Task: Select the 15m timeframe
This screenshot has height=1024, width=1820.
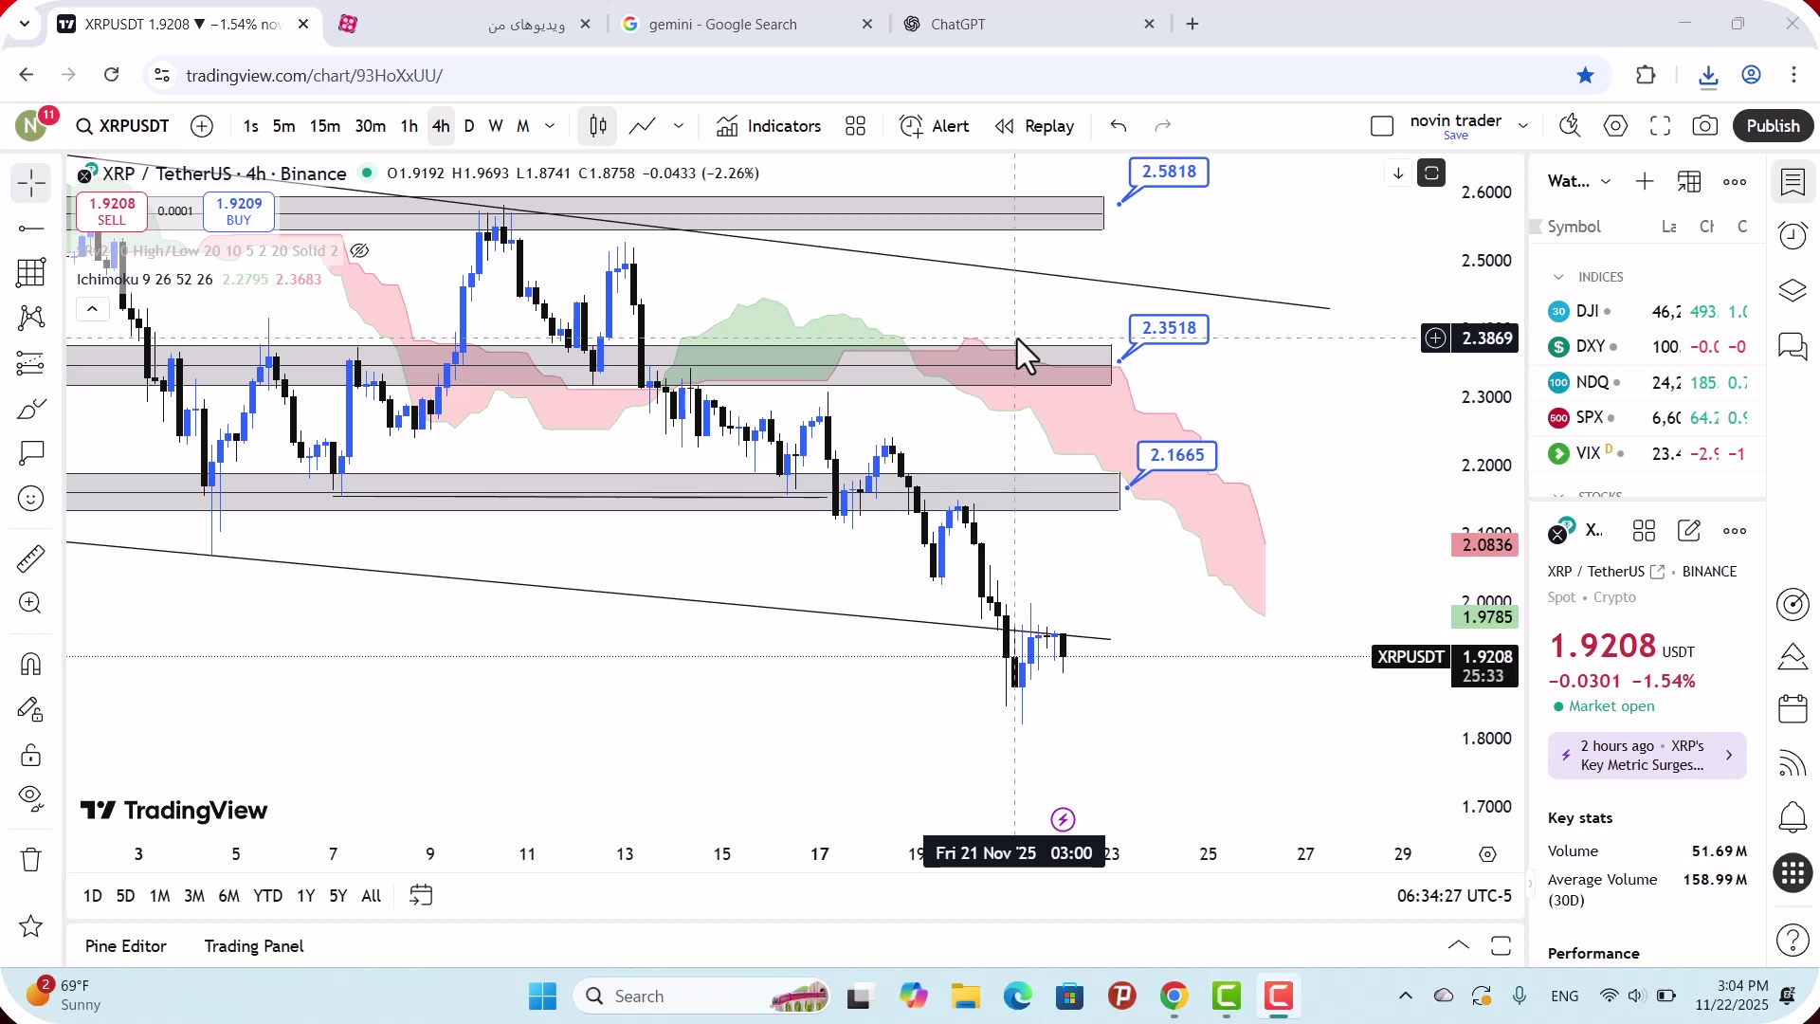Action: coord(324,126)
